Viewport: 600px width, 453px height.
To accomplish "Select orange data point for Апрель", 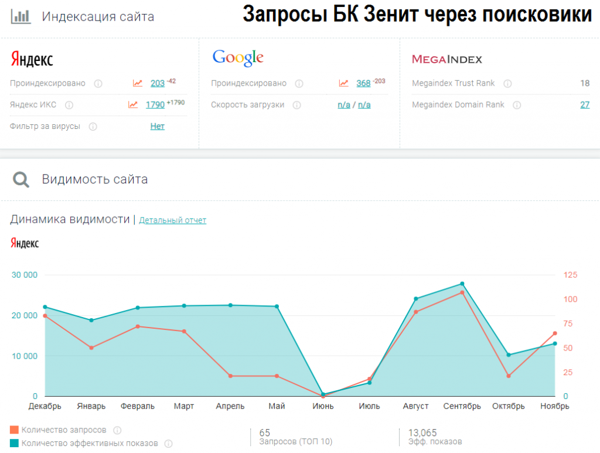I will [230, 376].
